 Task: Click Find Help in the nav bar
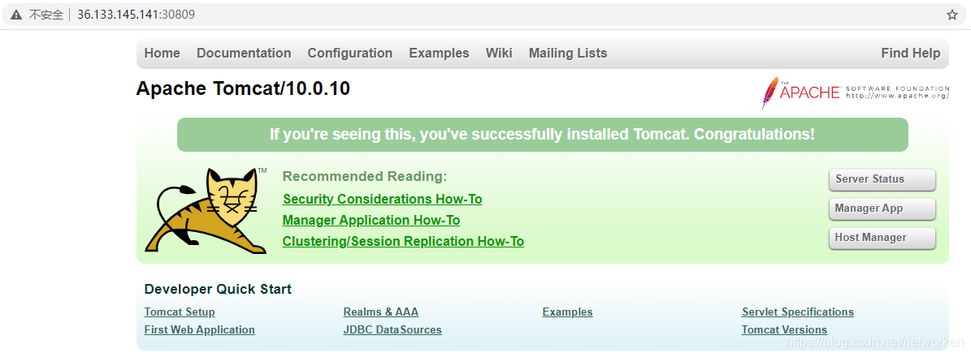coord(910,54)
